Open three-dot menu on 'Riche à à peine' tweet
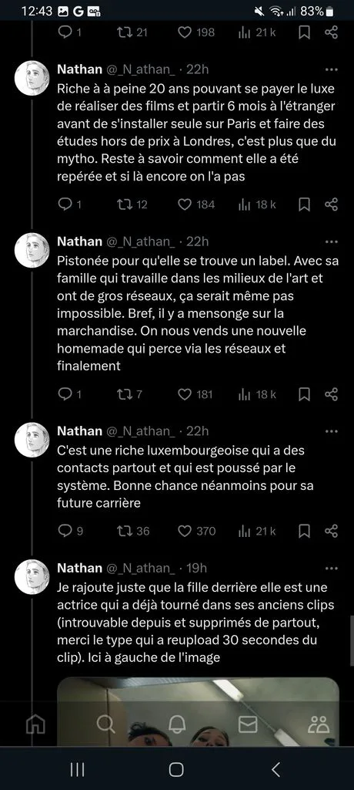The image size is (354, 790). [x=332, y=69]
